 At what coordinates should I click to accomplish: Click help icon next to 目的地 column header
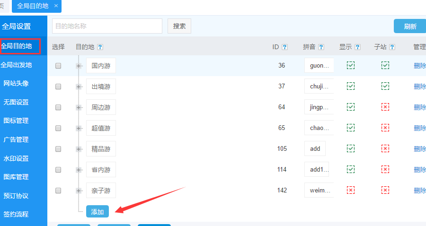100,47
